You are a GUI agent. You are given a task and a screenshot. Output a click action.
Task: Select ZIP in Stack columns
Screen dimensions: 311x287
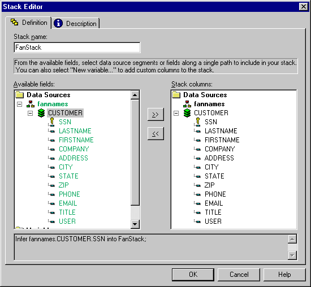pyautogui.click(x=210, y=185)
